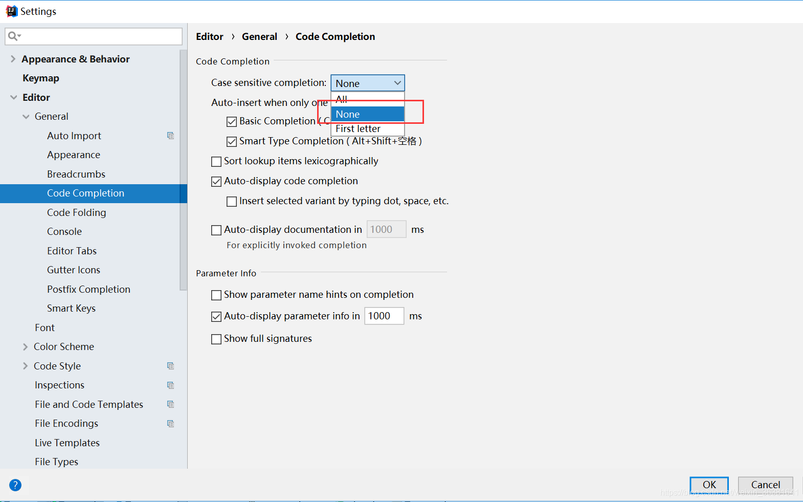
Task: Click the IntelliJ logo in the title bar
Action: (11, 11)
